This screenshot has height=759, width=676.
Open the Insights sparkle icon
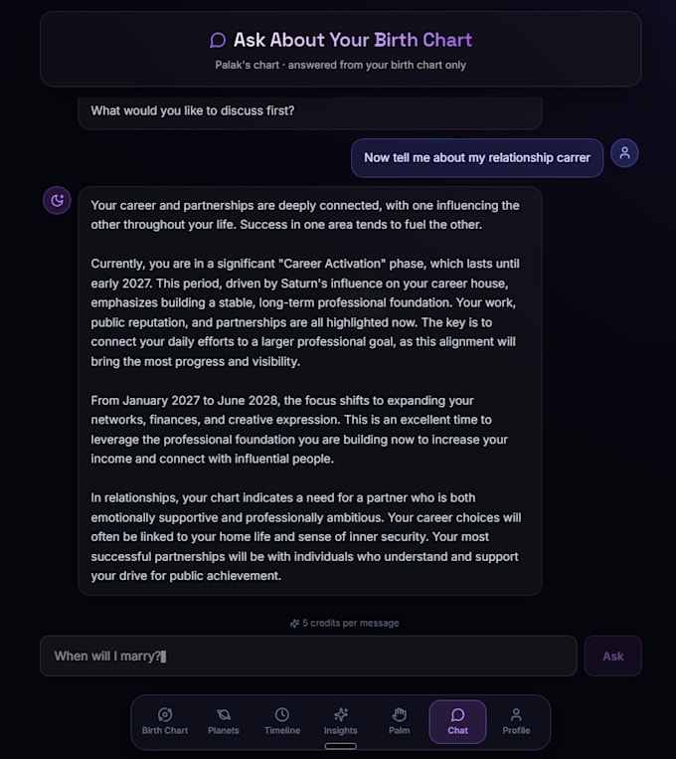pyautogui.click(x=341, y=714)
